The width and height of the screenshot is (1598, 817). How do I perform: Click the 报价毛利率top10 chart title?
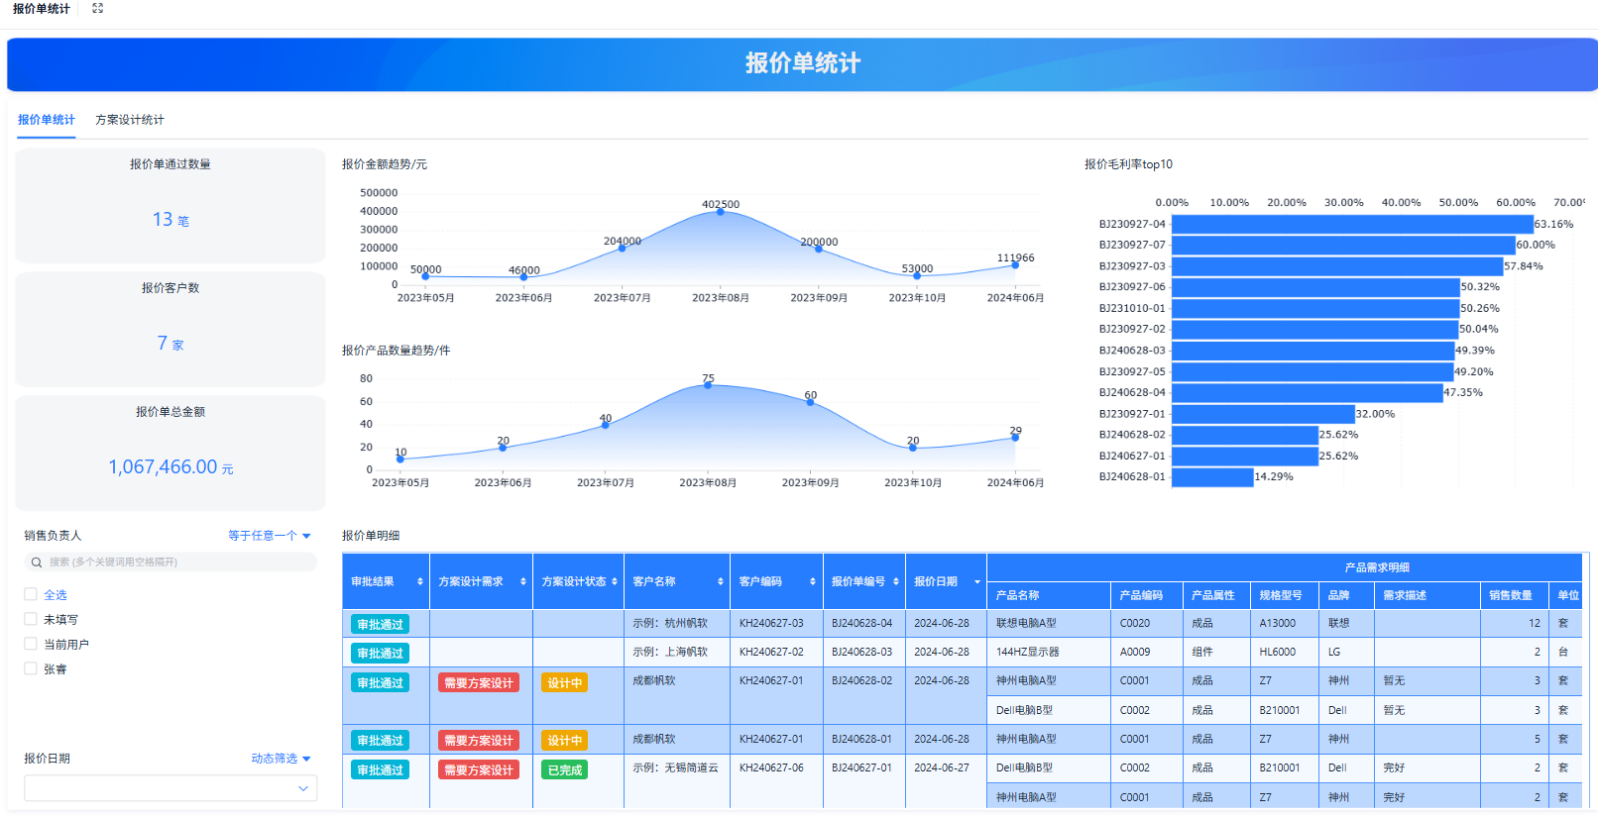(x=1128, y=165)
